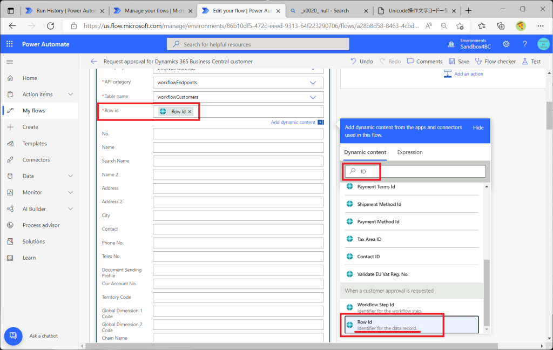
Task: Select Validate EU Vat Reg. No.
Action: click(412, 274)
